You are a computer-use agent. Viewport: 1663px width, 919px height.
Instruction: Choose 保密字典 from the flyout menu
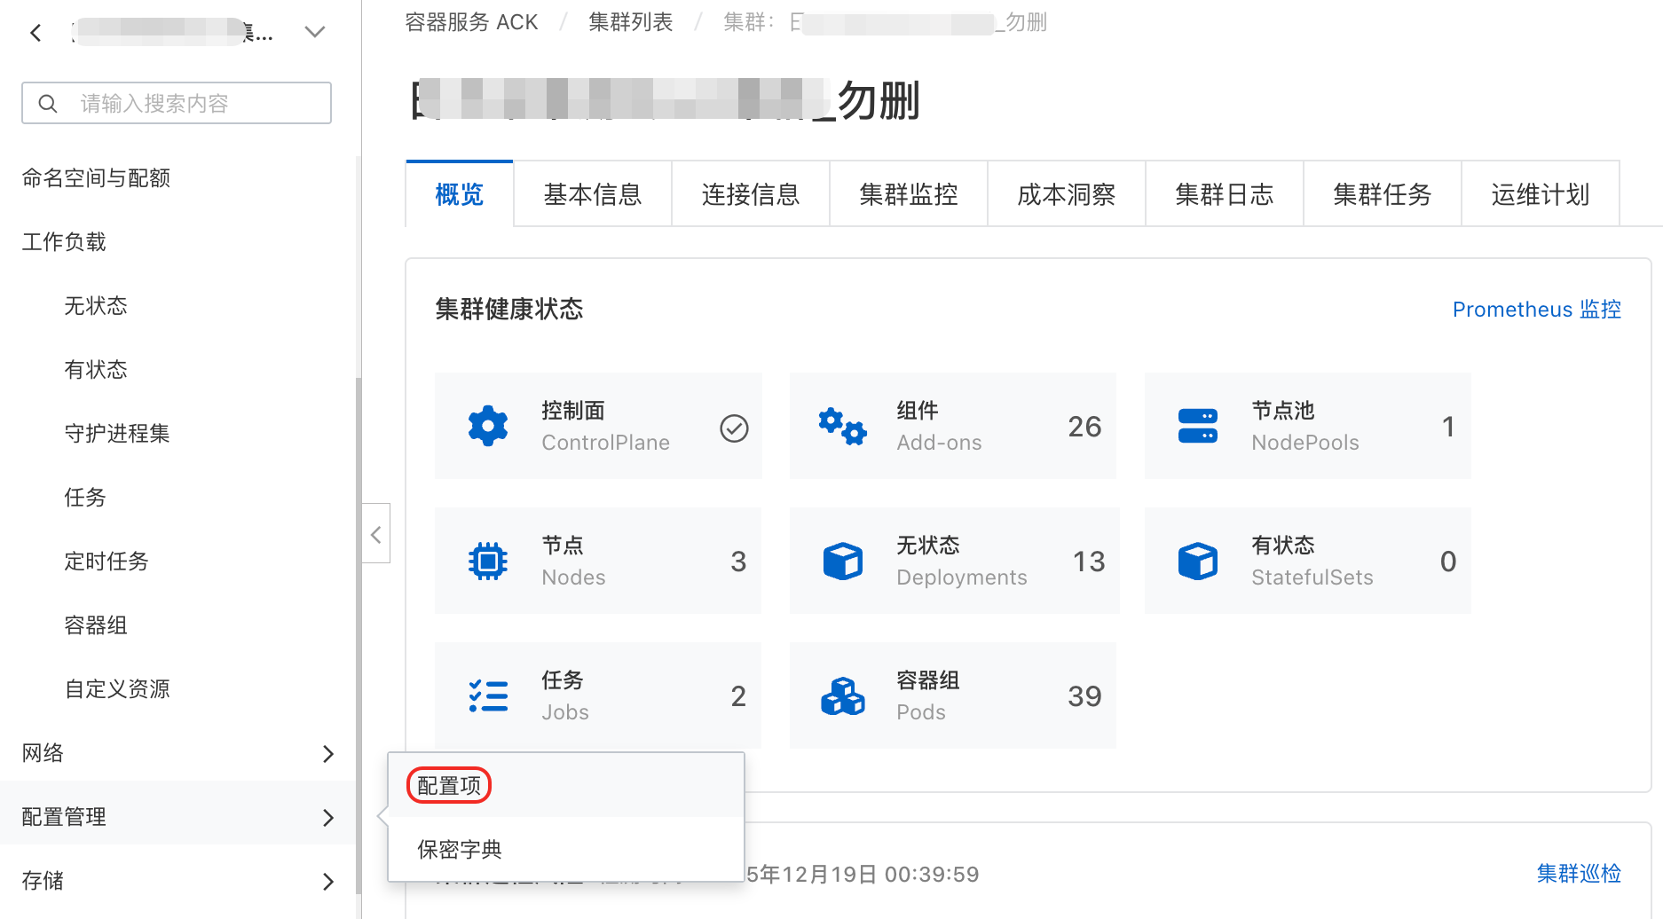tap(460, 850)
